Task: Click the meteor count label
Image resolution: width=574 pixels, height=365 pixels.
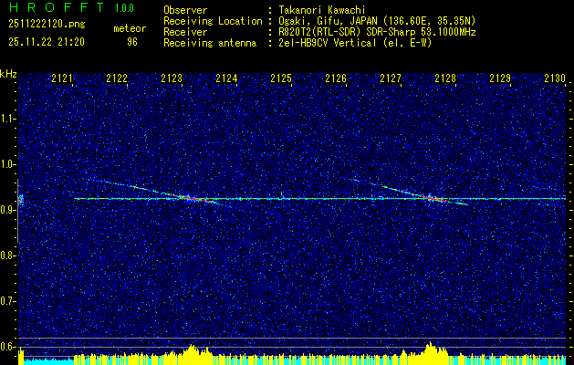Action: (x=130, y=28)
